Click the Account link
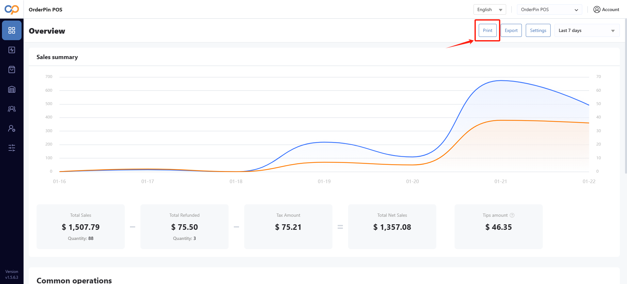627x284 pixels. 610,9
